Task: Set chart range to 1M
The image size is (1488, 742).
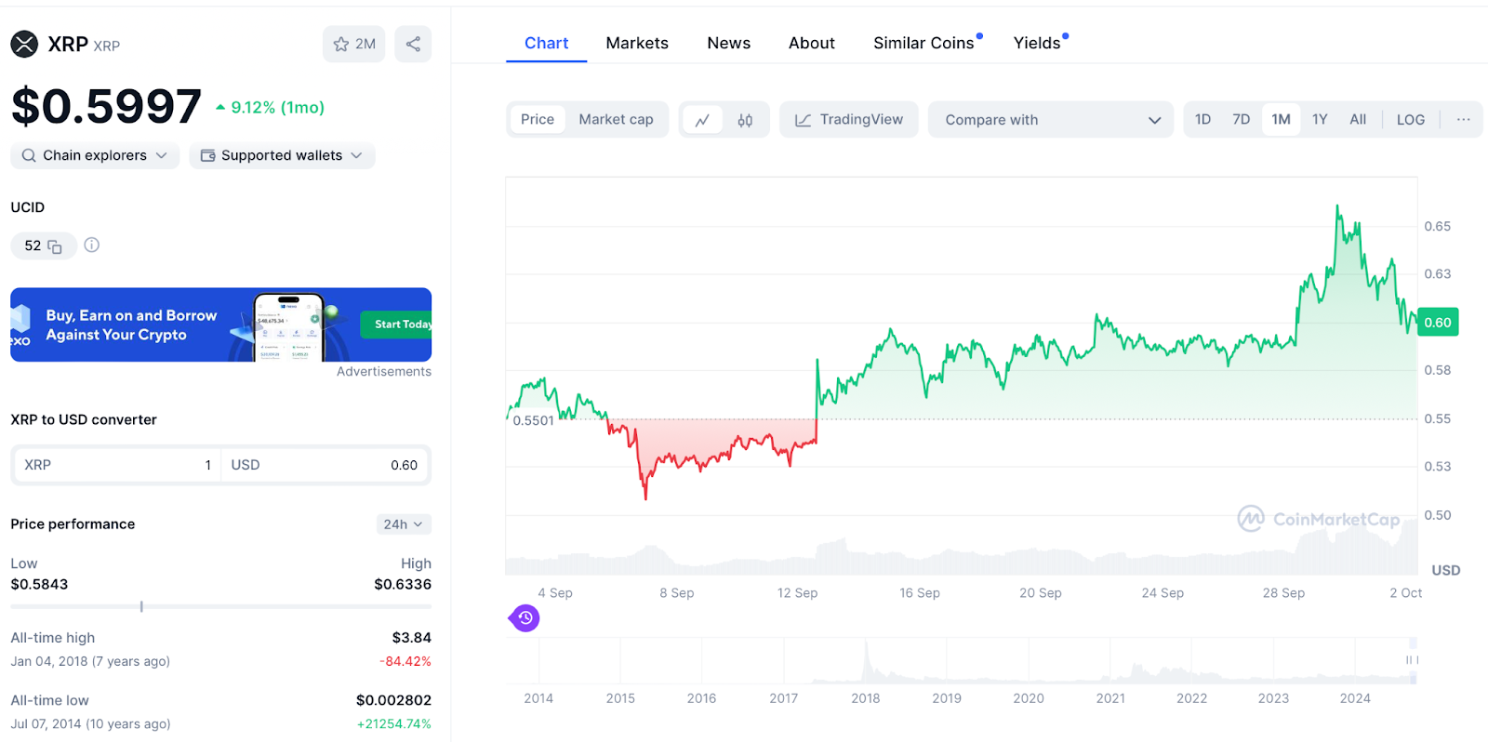Action: [1281, 119]
